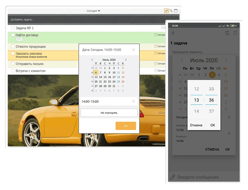Image resolution: width=248 pixels, height=190 pixels.
Task: Clear the 14:00-15:00 time field
Action: click(134, 101)
